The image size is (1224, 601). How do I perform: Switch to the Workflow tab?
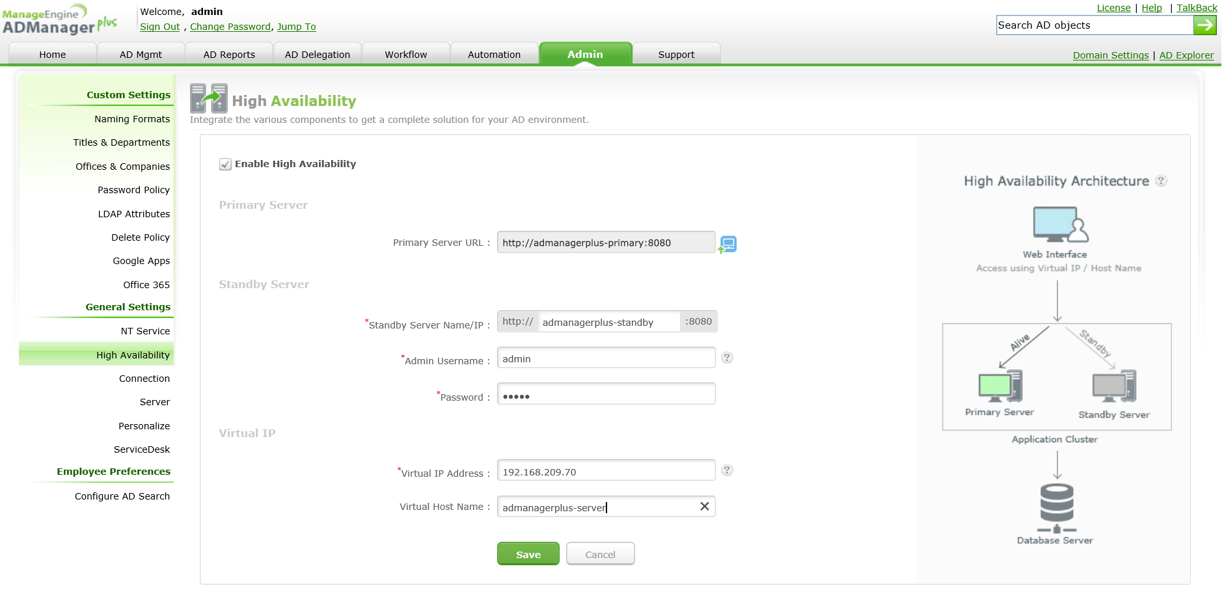point(405,54)
